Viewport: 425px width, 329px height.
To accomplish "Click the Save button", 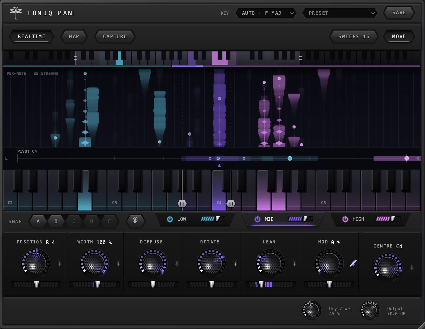I will 399,13.
